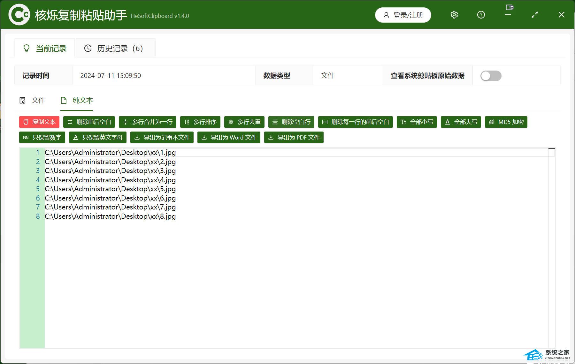Viewport: 575px width, 364px height.
Task: Click 删除每一行的前后空白 button
Action: (x=356, y=122)
